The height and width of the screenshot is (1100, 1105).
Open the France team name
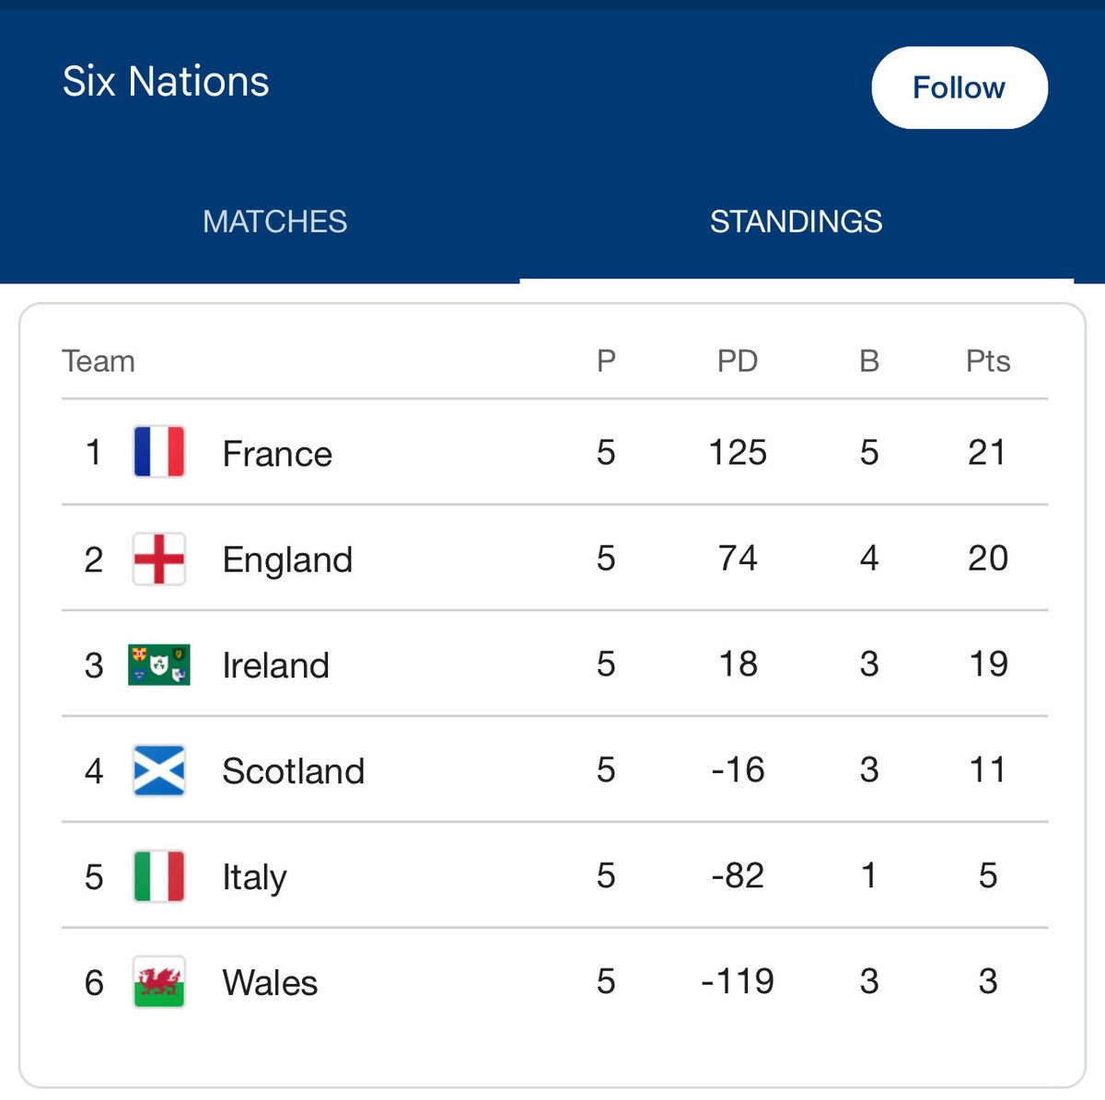[x=277, y=454]
